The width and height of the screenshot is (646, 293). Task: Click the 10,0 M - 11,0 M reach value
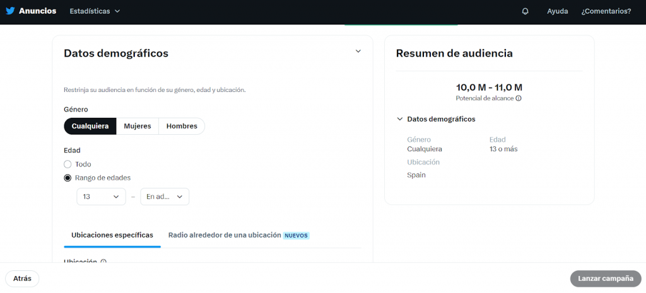[x=489, y=87]
